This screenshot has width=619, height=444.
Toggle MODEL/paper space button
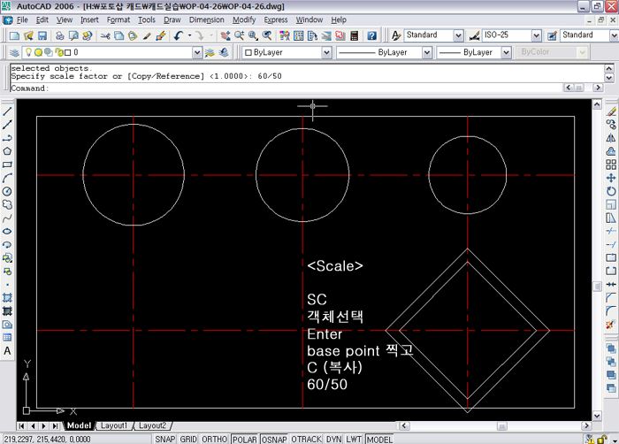click(x=379, y=440)
